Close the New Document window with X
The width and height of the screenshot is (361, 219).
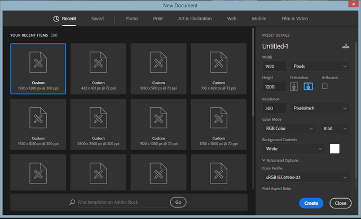[354, 4]
